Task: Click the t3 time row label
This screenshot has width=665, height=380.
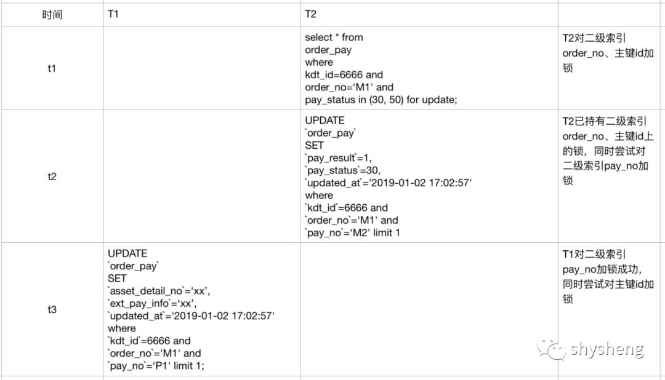Action: tap(52, 309)
